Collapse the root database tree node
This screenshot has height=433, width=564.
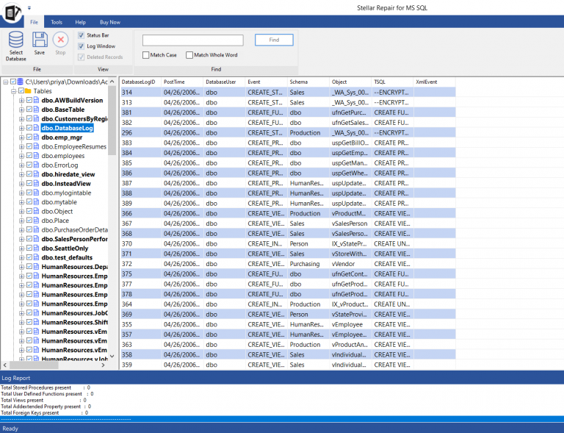coord(6,82)
